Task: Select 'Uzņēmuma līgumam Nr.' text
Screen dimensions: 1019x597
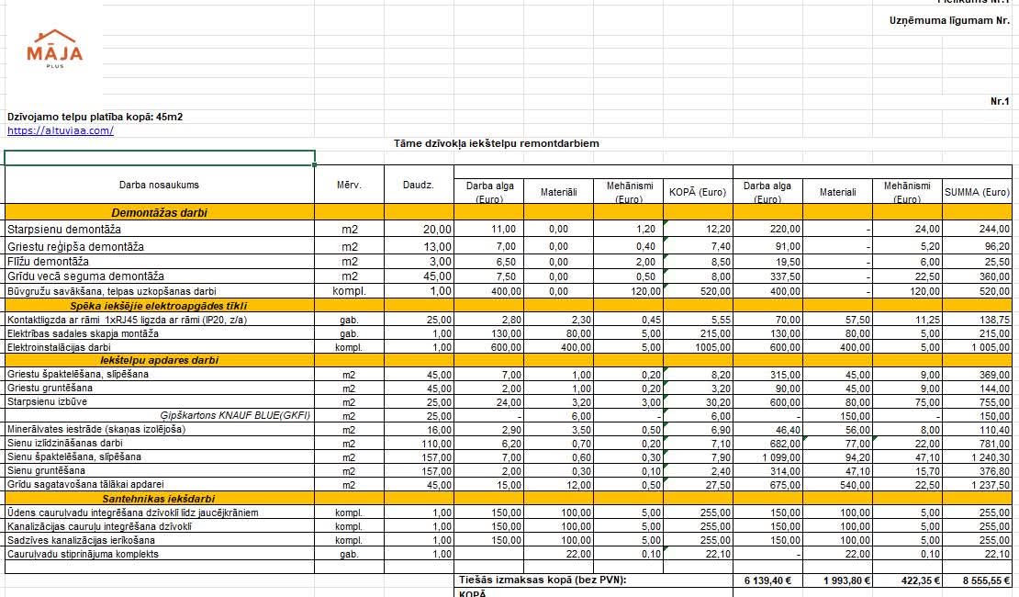Action: coord(949,21)
